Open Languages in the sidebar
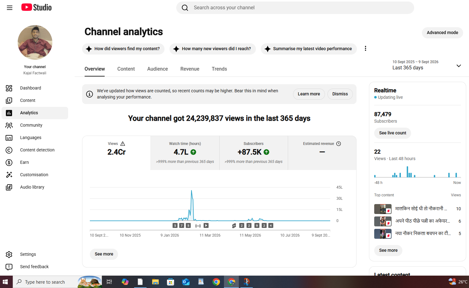 point(35,137)
